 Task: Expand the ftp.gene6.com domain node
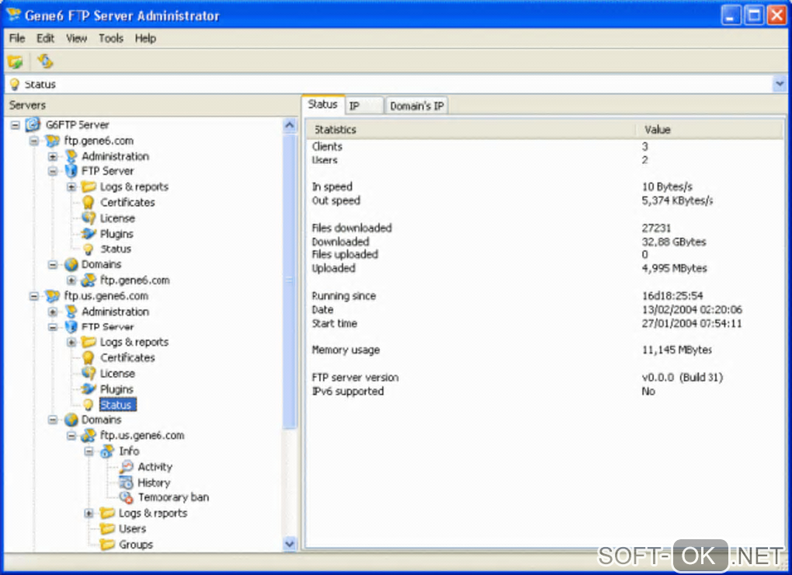click(x=71, y=281)
